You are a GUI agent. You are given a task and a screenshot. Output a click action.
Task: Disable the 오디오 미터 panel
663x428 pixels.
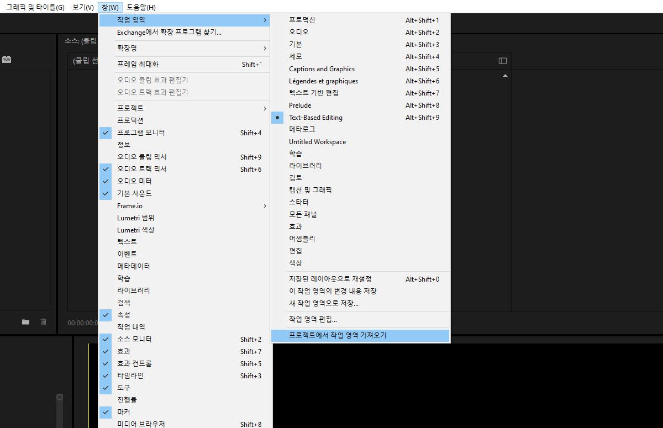click(x=133, y=181)
